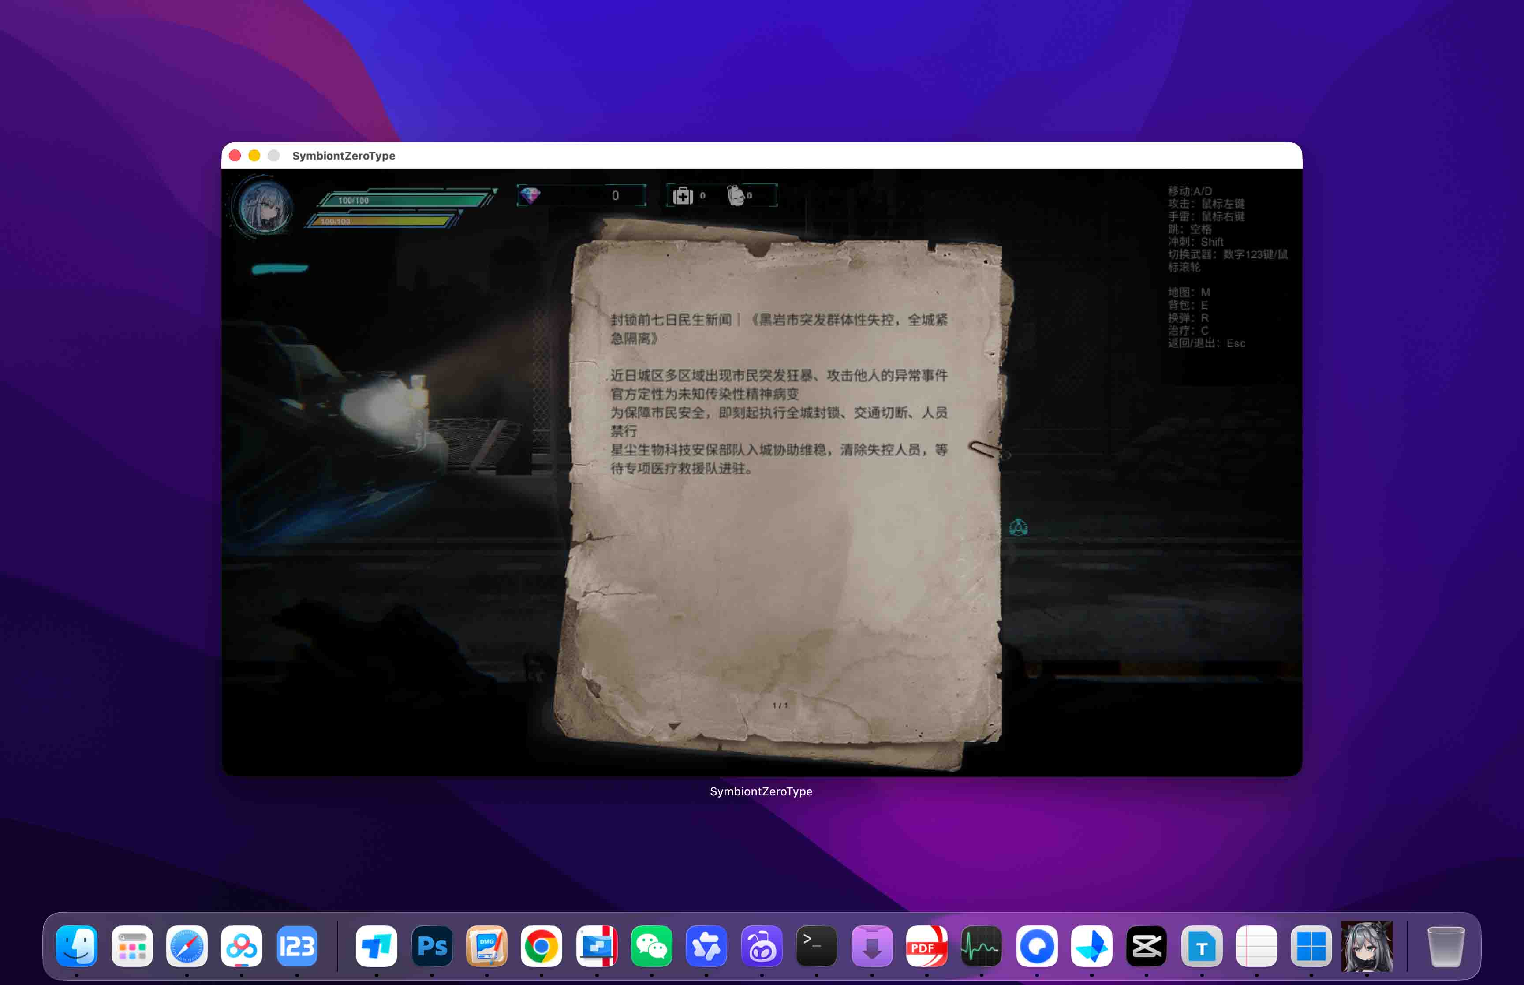
Task: Open the Trash in the Dock
Action: [1446, 946]
